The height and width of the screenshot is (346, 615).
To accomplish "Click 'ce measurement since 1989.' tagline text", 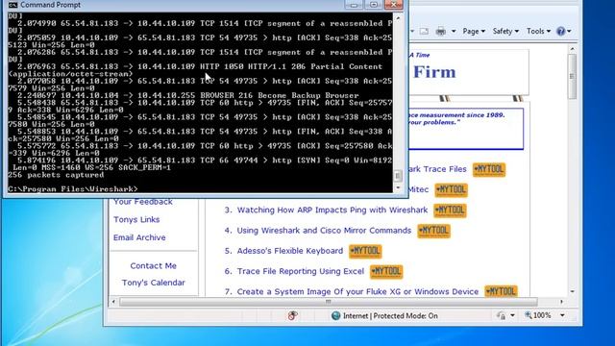I will coord(456,115).
